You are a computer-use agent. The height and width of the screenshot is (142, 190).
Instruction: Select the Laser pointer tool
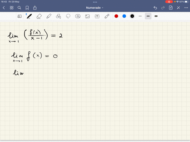(107, 16)
